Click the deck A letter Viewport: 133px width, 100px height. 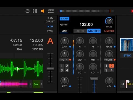pyautogui.click(x=50, y=41)
